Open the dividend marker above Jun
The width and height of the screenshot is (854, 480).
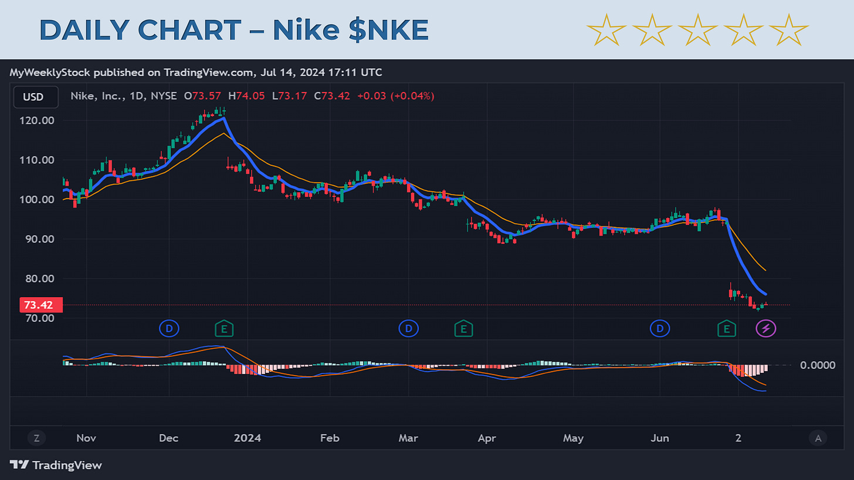(661, 328)
